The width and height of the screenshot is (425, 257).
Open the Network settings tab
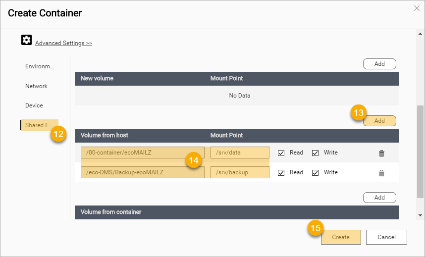point(36,86)
